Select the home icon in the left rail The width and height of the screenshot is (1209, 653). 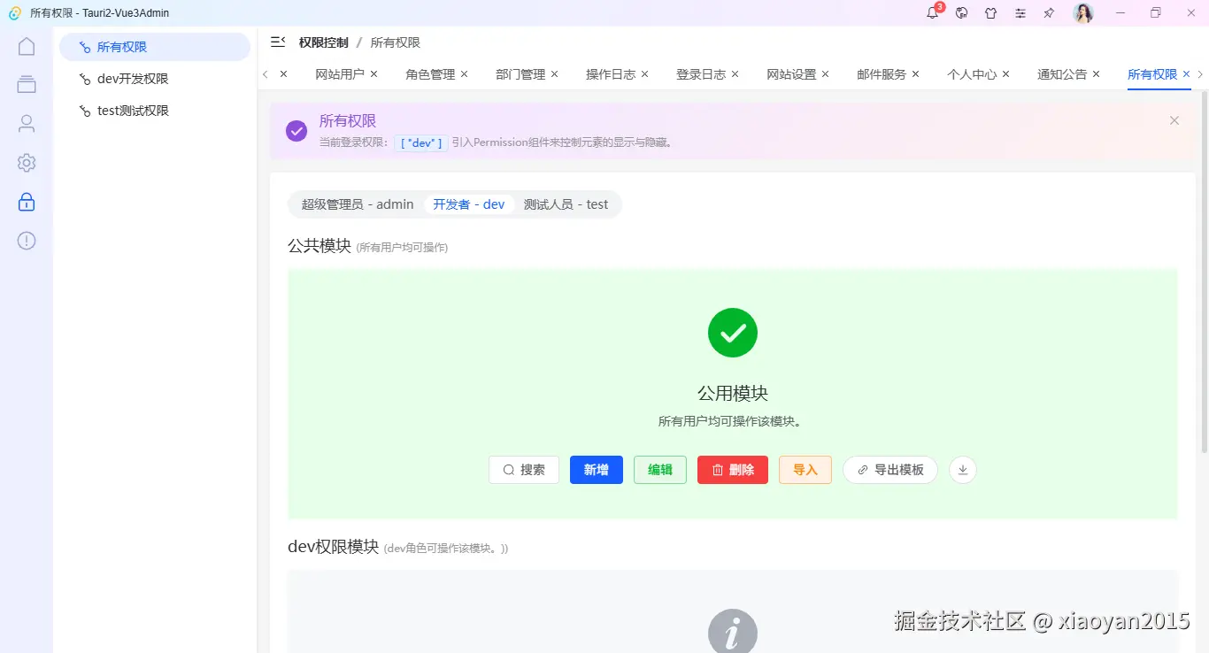(x=26, y=45)
